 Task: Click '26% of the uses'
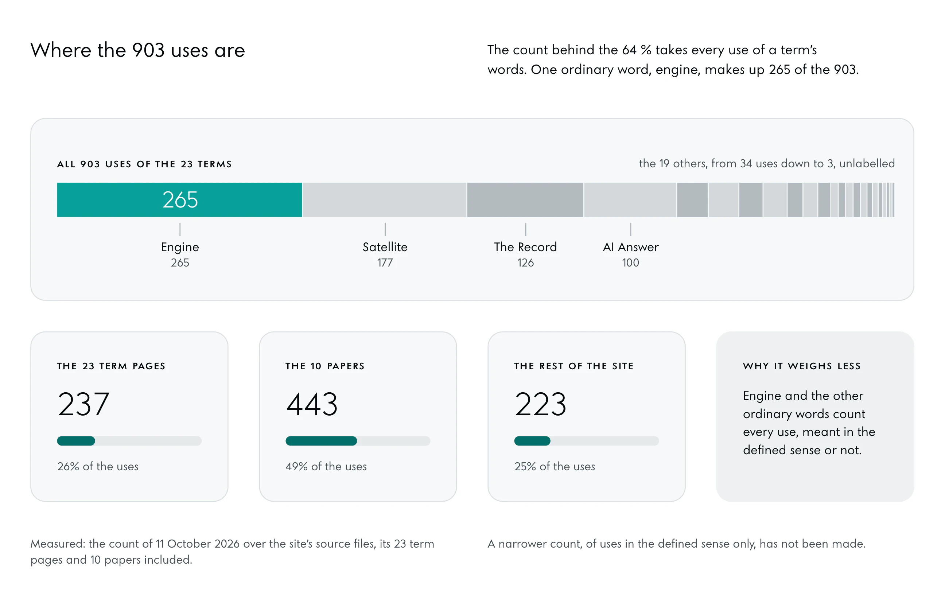(x=98, y=467)
